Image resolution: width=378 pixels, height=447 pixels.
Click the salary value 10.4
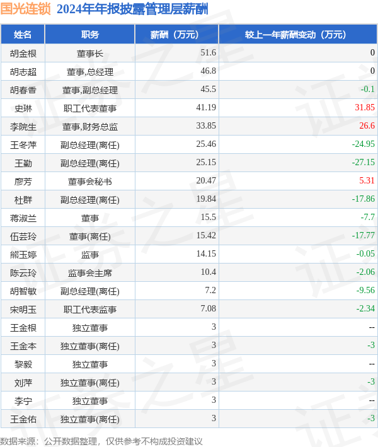point(209,272)
